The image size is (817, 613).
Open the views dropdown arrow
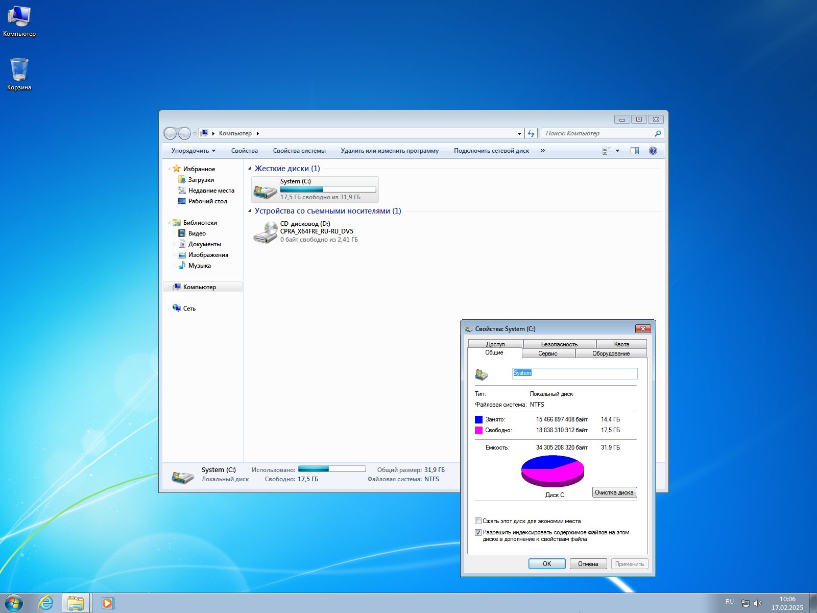(x=616, y=150)
